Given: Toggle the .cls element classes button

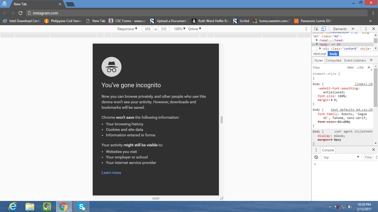Looking at the screenshot, I should click(360, 67).
